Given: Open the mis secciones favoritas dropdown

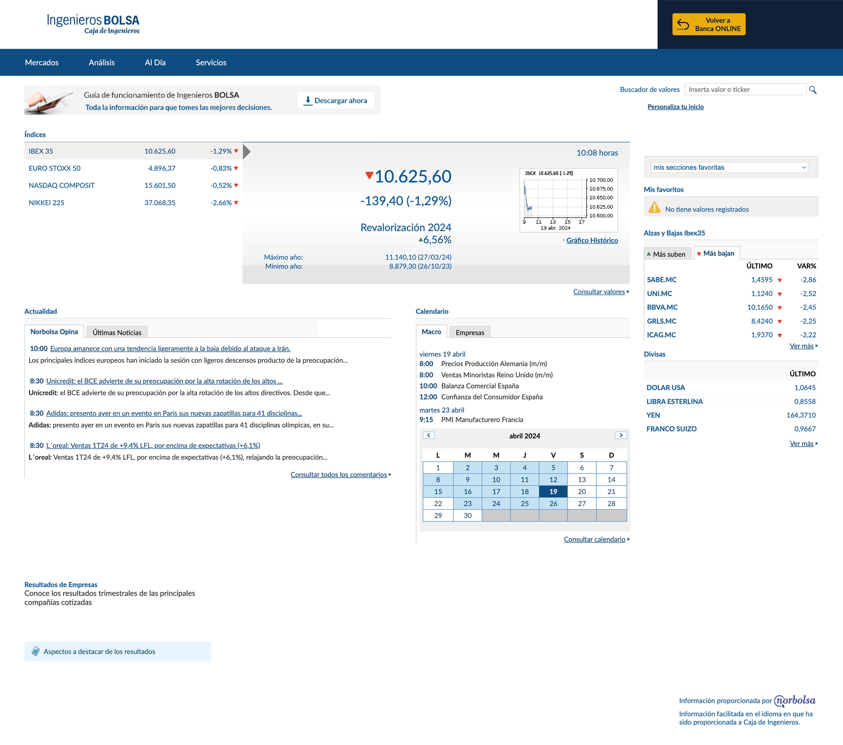Looking at the screenshot, I should (729, 167).
